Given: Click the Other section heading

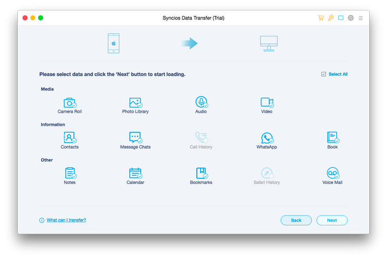Looking at the screenshot, I should 46,160.
